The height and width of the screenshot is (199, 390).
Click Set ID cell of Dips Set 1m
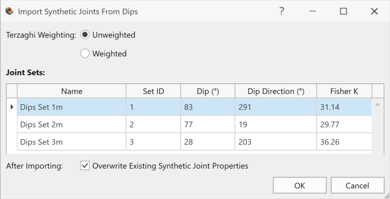[153, 107]
